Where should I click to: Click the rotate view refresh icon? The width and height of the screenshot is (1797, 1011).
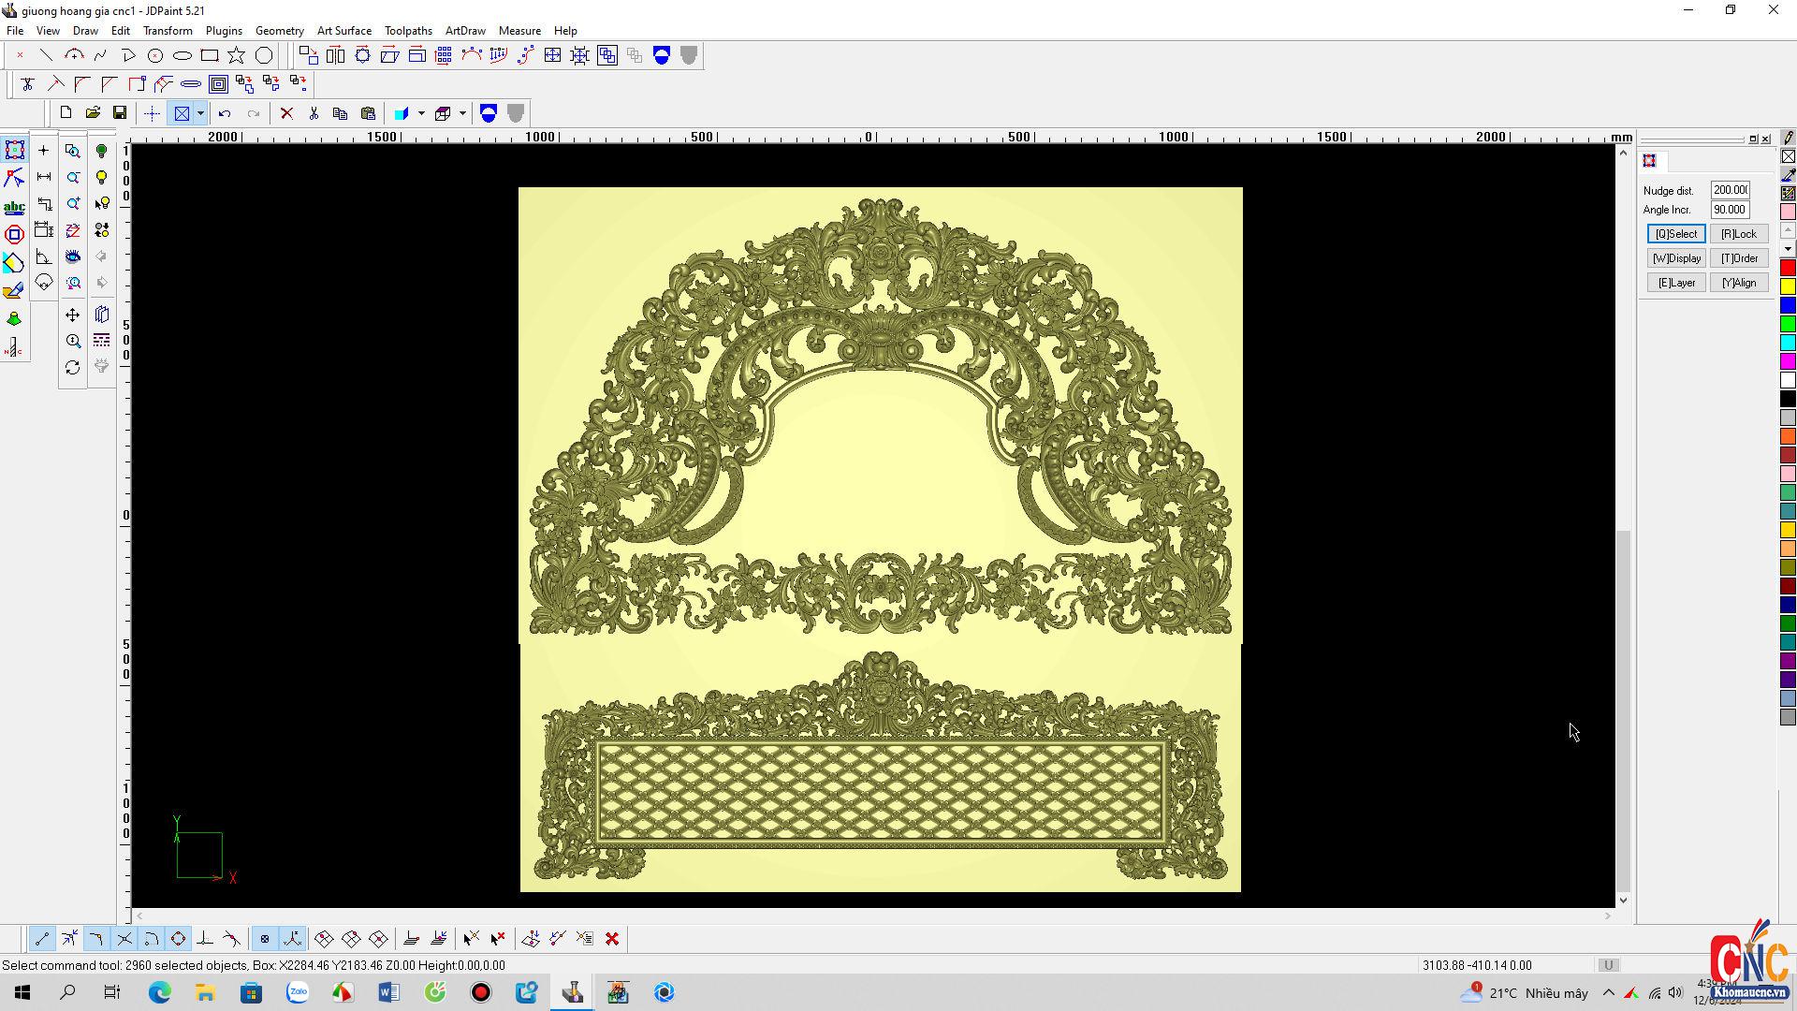(x=73, y=368)
